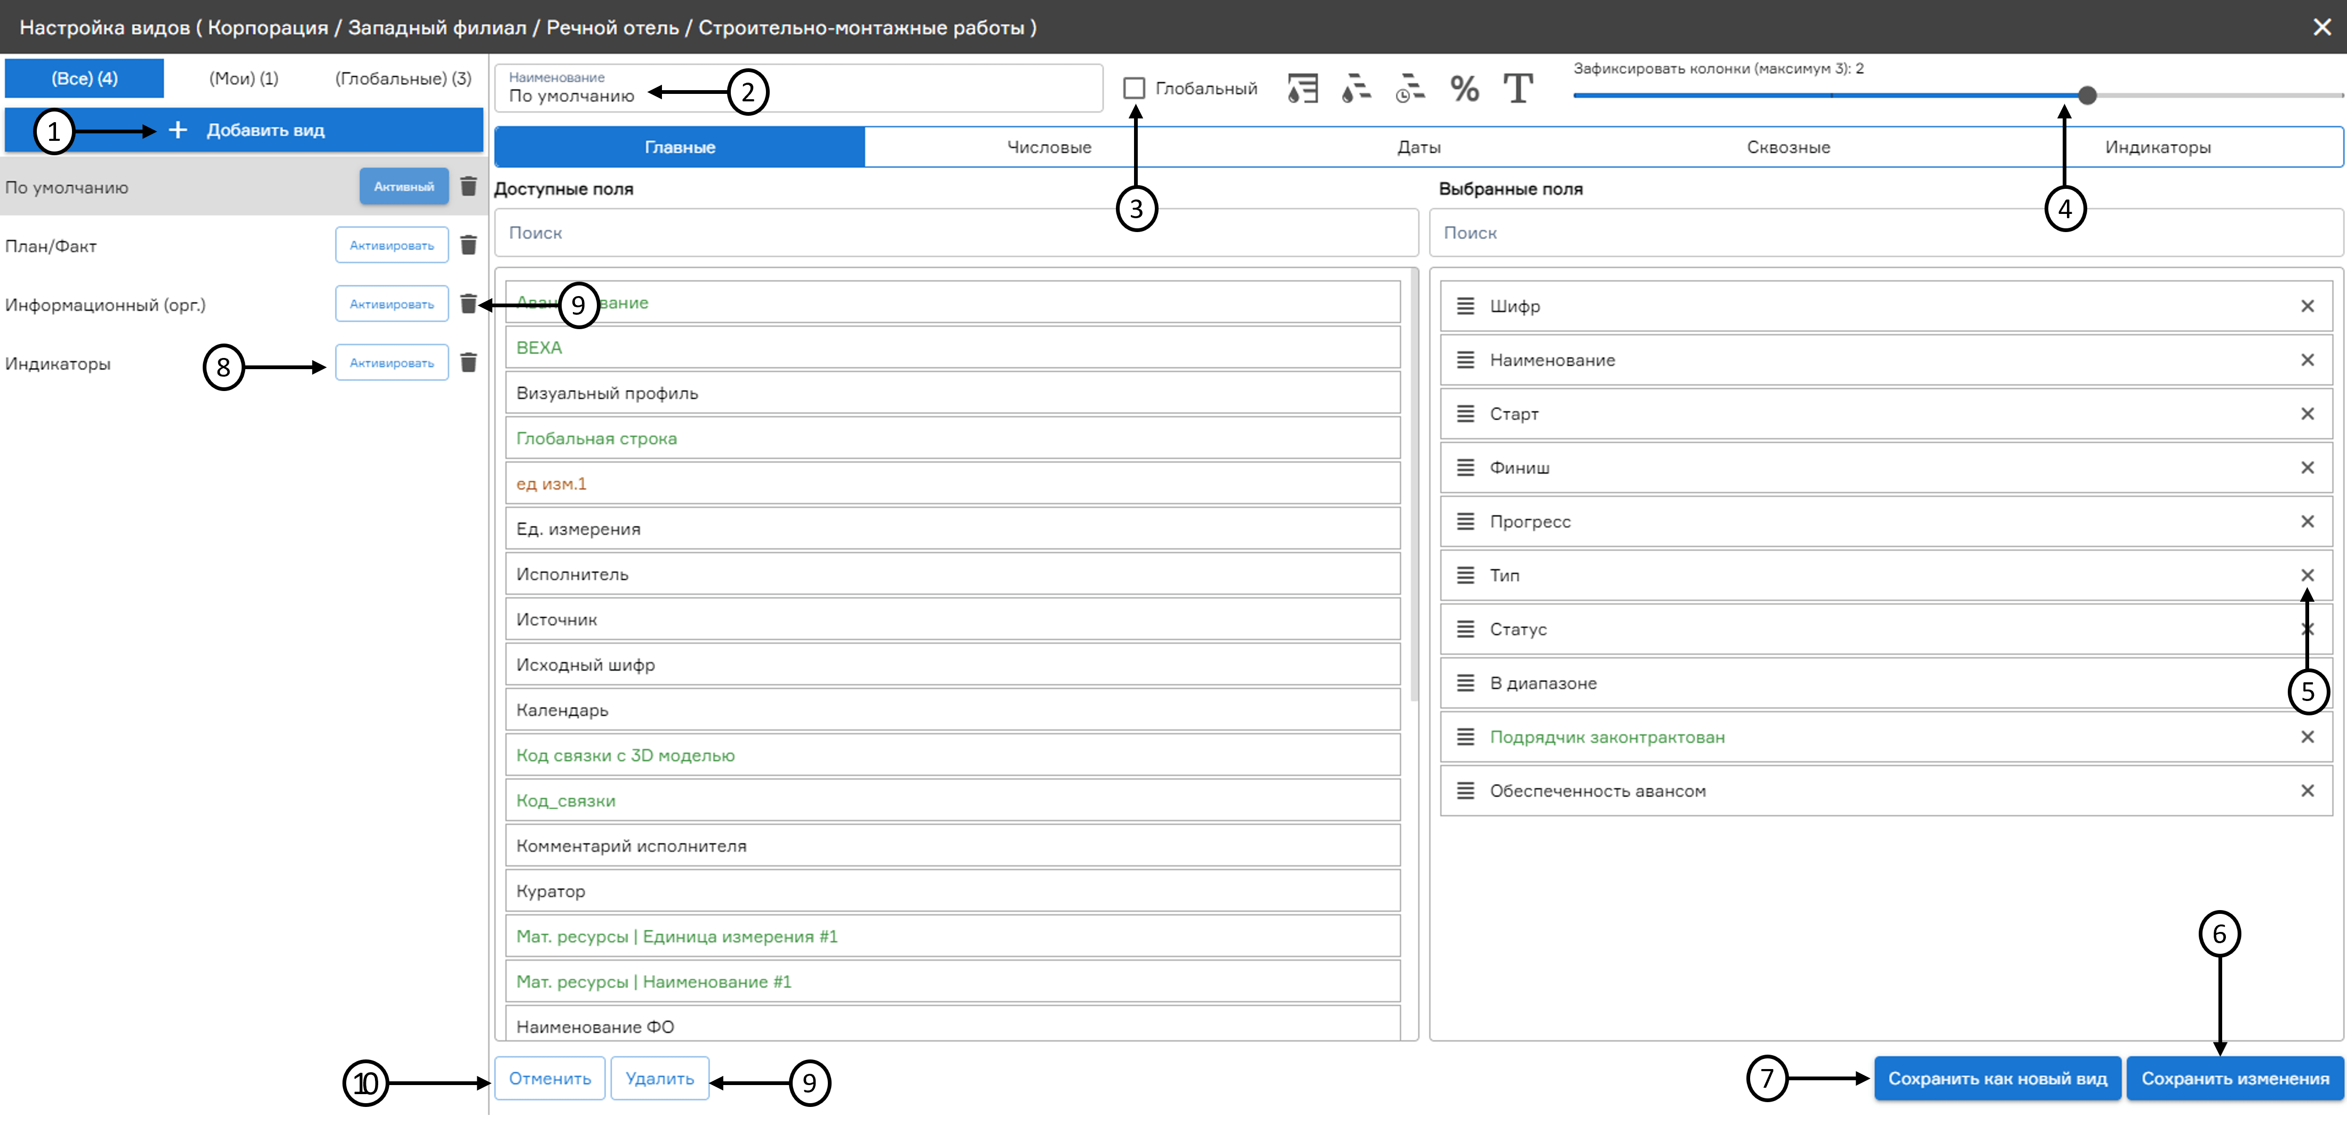
Task: Grab the drag handle of Прогресс
Action: coord(1465,521)
